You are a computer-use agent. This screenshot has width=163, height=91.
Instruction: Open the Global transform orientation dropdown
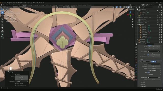coord(60,7)
